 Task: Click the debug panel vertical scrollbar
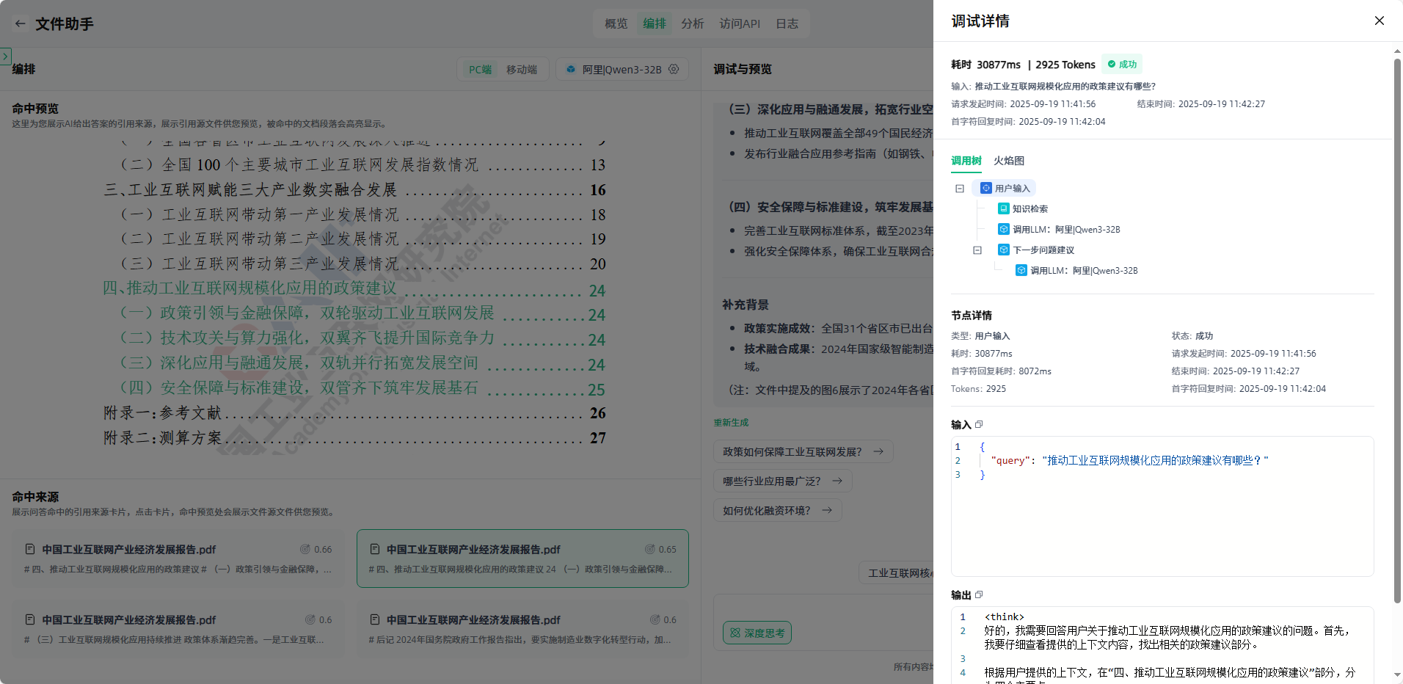pyautogui.click(x=1397, y=330)
